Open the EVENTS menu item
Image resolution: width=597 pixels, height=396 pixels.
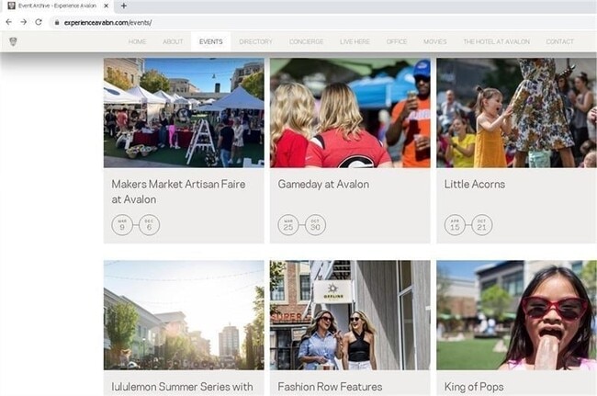pyautogui.click(x=211, y=41)
